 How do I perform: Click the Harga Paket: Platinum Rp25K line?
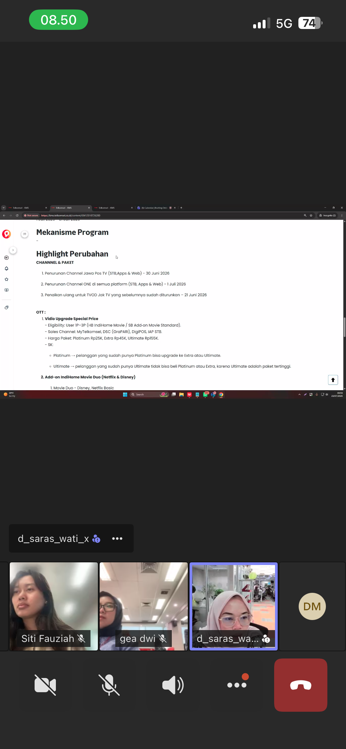tap(102, 338)
